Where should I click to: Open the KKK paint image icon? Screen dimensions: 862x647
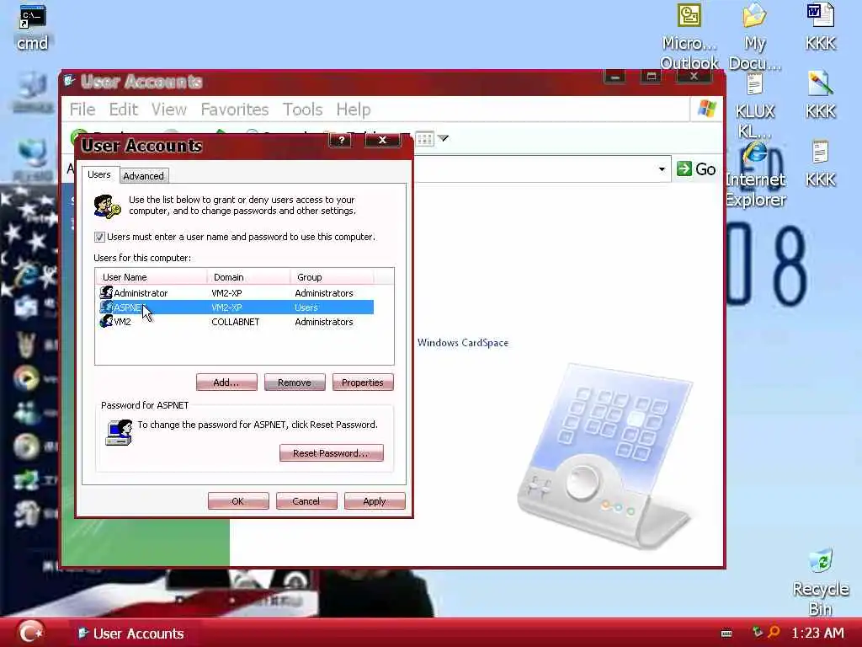820,96
